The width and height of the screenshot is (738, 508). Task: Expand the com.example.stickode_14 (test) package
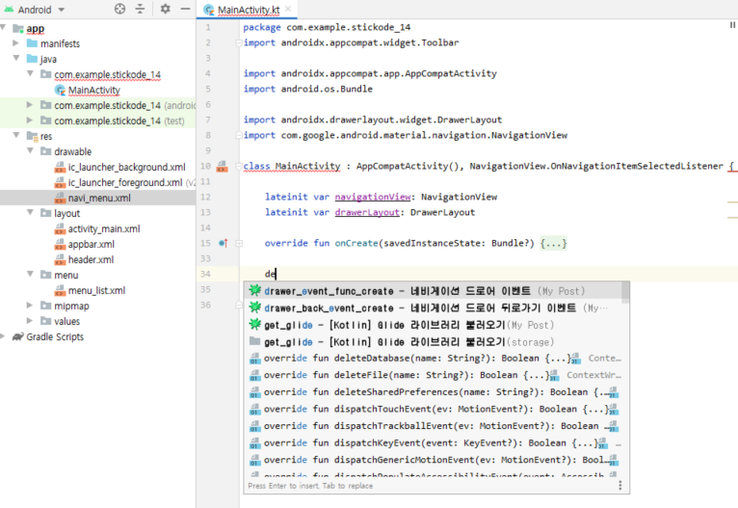tap(30, 120)
